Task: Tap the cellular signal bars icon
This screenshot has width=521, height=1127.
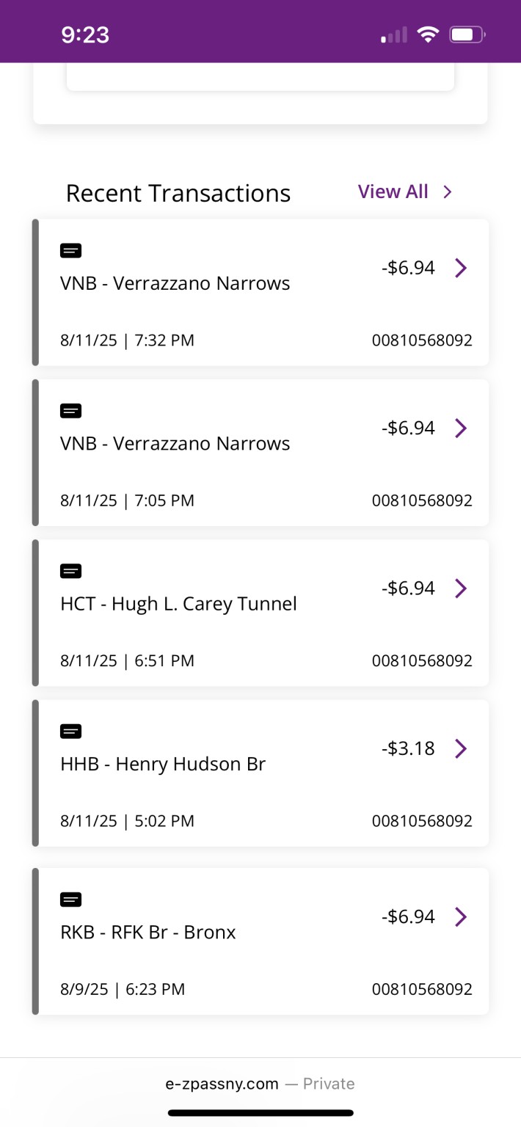Action: 394,35
